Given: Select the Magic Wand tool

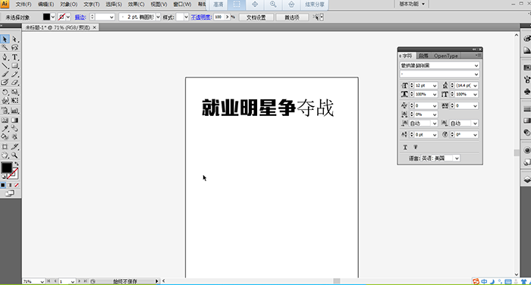Looking at the screenshot, I should (5, 48).
